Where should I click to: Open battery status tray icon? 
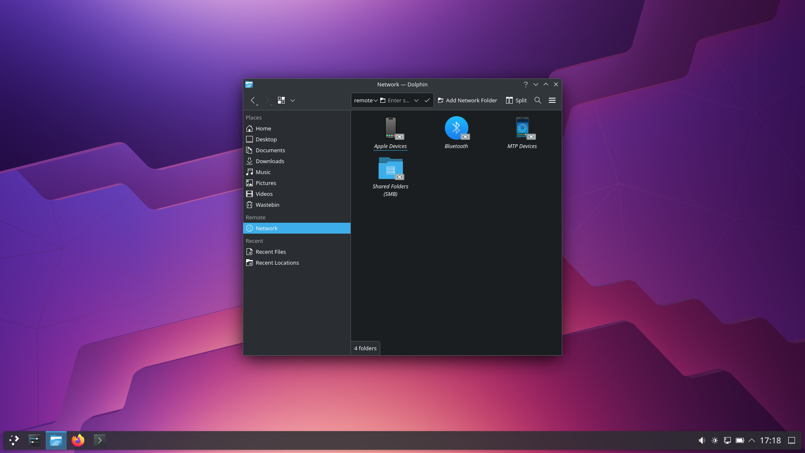[740, 440]
